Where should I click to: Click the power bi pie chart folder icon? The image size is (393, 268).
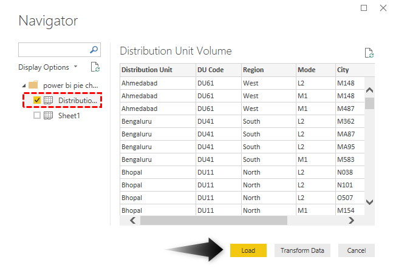click(x=33, y=85)
